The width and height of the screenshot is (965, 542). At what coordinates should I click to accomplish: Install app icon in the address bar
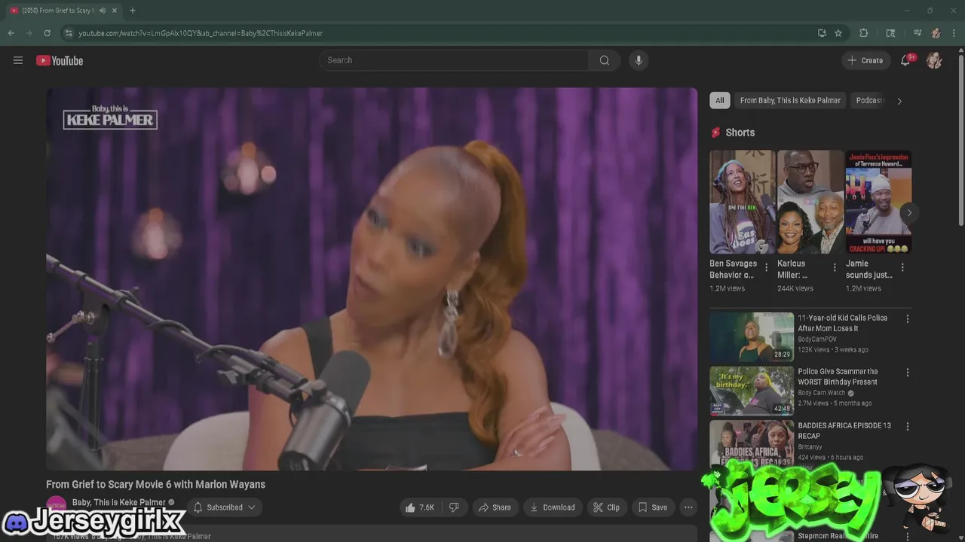pyautogui.click(x=822, y=33)
